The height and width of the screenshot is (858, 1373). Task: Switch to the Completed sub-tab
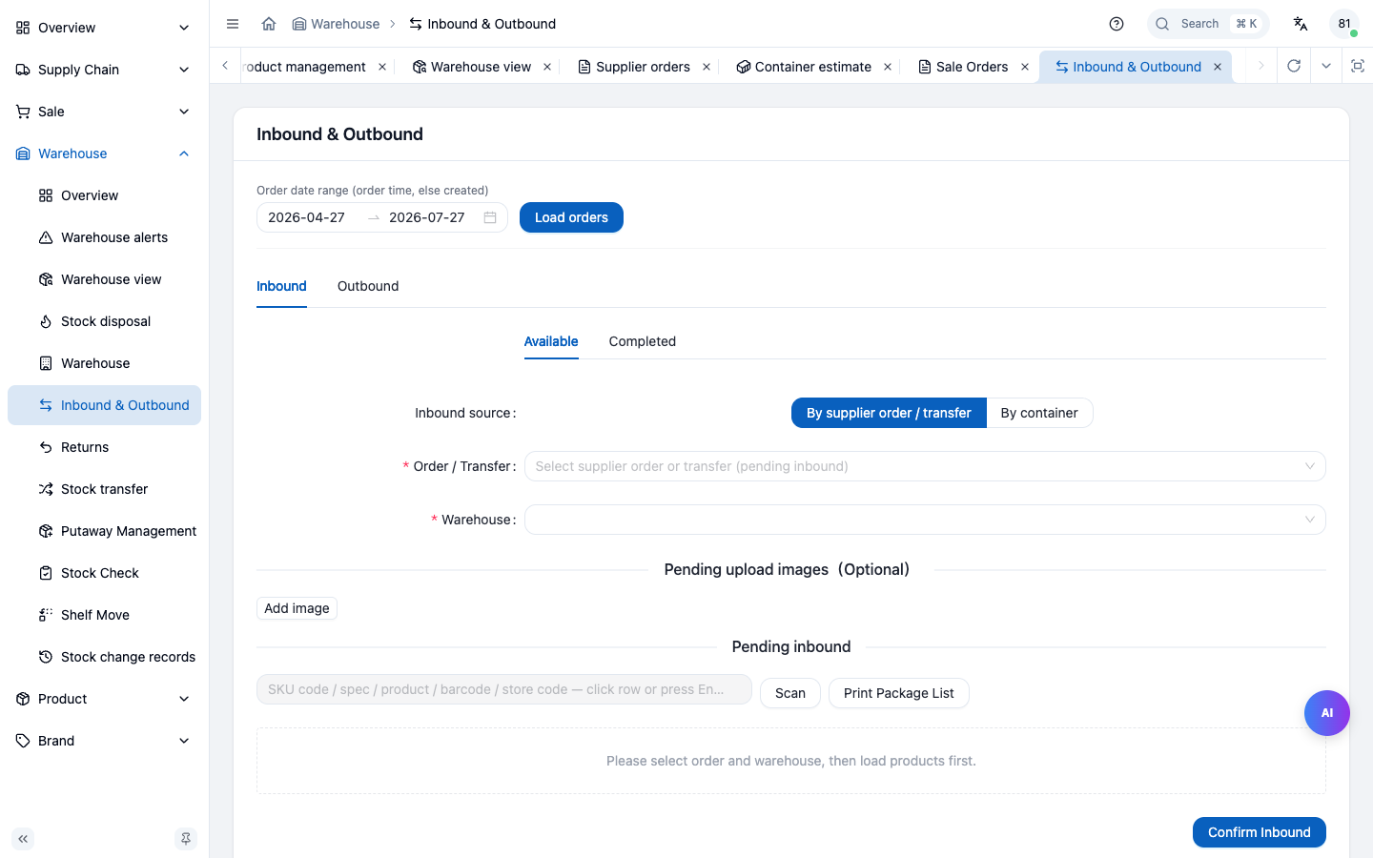pos(643,341)
